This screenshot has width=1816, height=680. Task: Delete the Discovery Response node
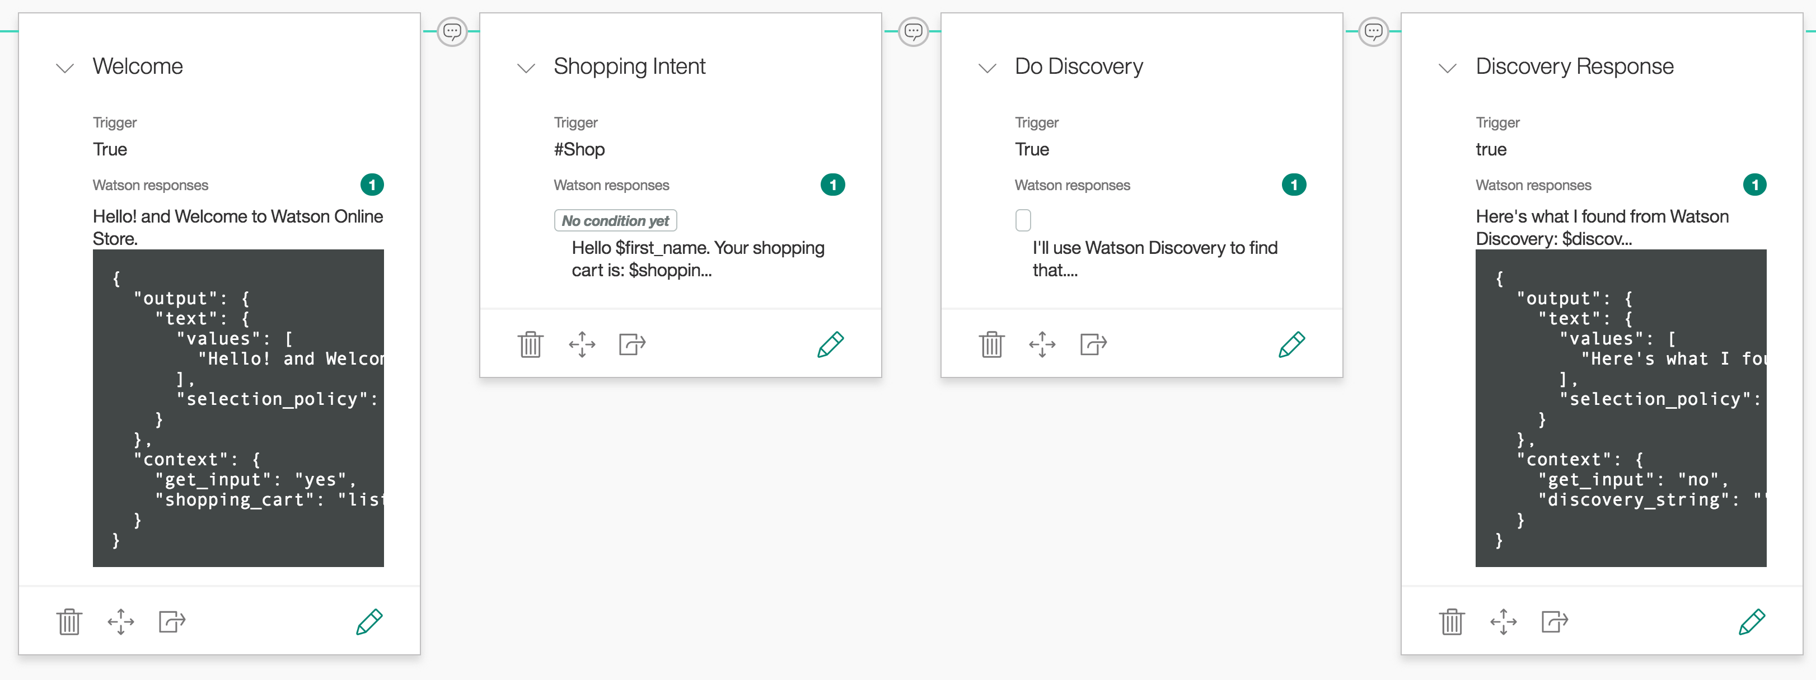coord(1452,622)
